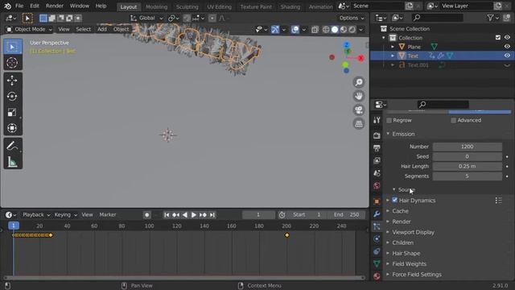Screen dimensions: 515x290
Task: Play the animation forward
Action: [x=194, y=215]
